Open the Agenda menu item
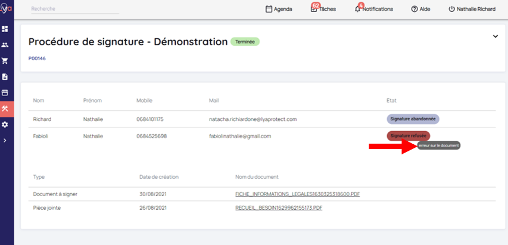The height and width of the screenshot is (245, 508). point(279,10)
